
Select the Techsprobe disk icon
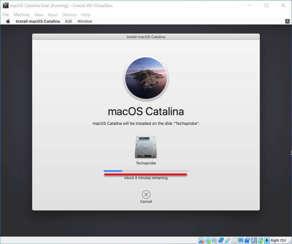[x=146, y=147]
